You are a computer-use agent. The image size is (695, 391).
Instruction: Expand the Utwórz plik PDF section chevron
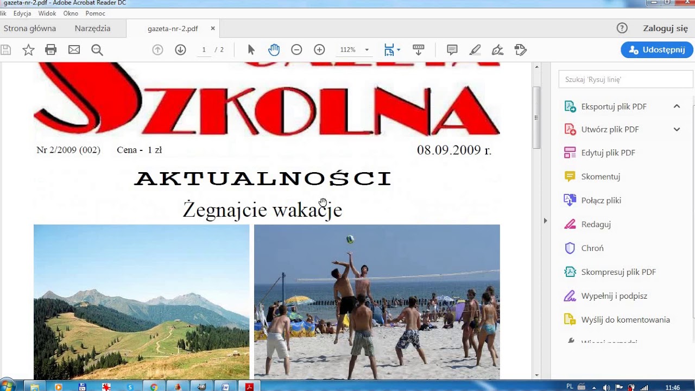click(677, 129)
